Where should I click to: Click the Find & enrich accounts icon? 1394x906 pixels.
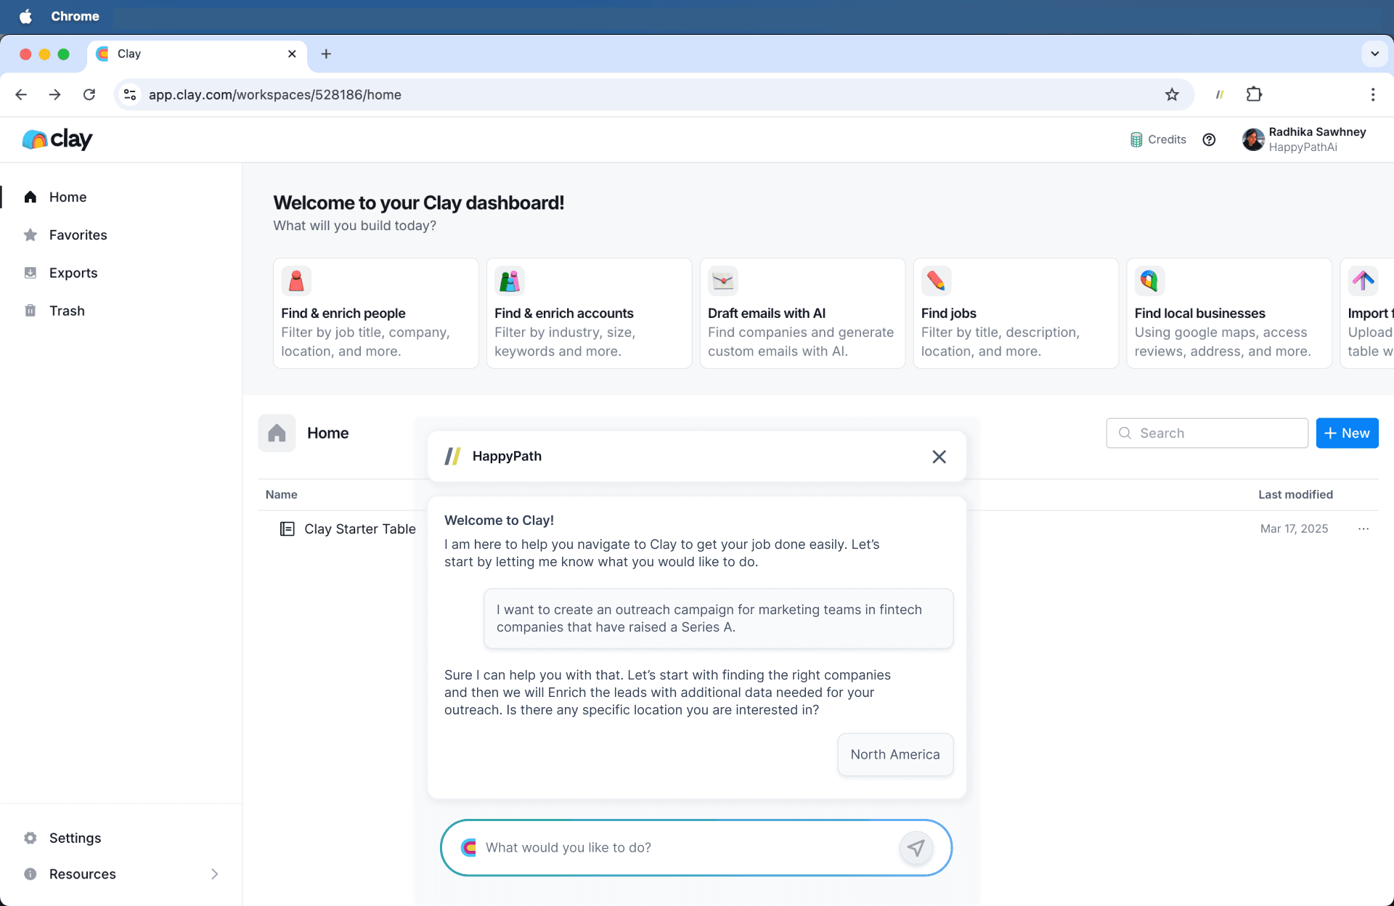[x=510, y=281]
